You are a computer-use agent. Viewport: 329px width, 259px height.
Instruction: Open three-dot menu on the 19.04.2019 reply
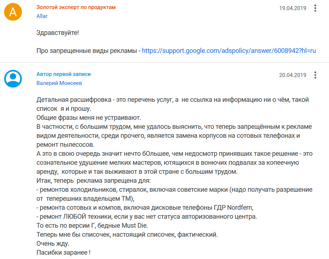[315, 8]
